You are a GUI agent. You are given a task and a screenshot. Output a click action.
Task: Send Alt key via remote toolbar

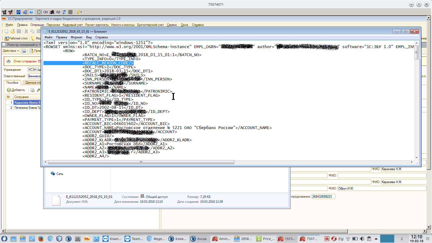(58, 12)
